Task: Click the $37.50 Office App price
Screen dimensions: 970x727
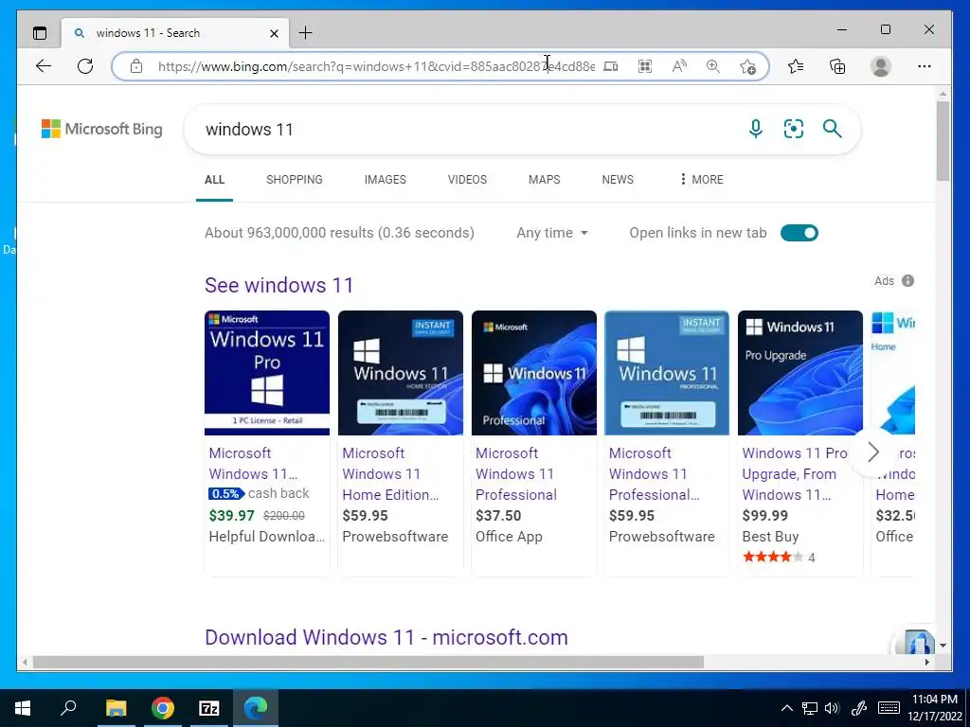Action: point(498,516)
